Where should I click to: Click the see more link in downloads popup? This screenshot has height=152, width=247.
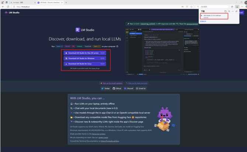[x=203, y=21]
